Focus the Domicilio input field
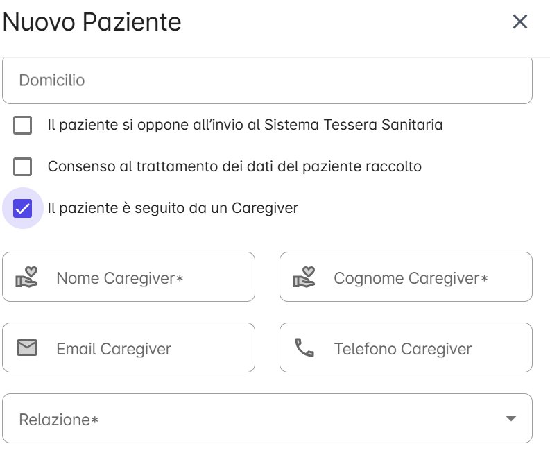This screenshot has width=550, height=471. pos(267,80)
